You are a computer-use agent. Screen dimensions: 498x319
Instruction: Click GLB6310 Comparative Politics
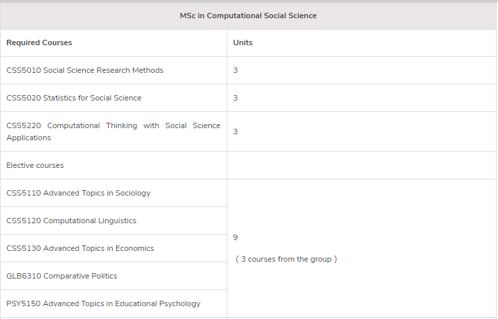click(x=61, y=276)
